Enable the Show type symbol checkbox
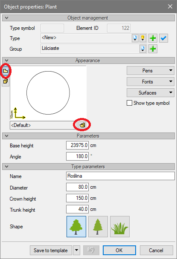 click(x=129, y=103)
